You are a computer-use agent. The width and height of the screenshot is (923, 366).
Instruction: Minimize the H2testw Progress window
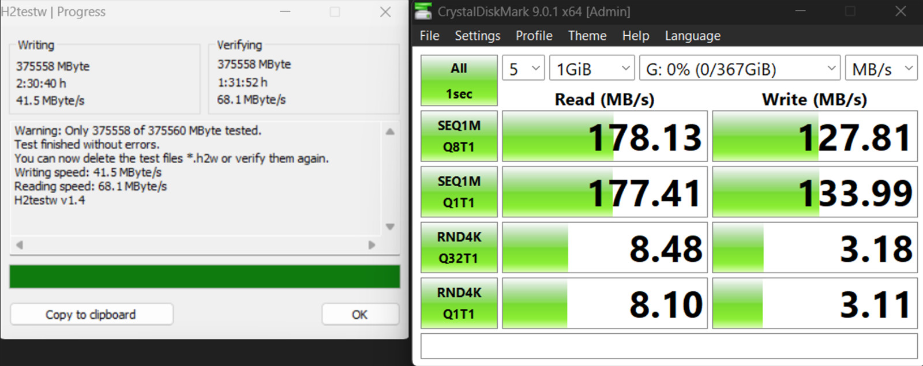pyautogui.click(x=285, y=12)
